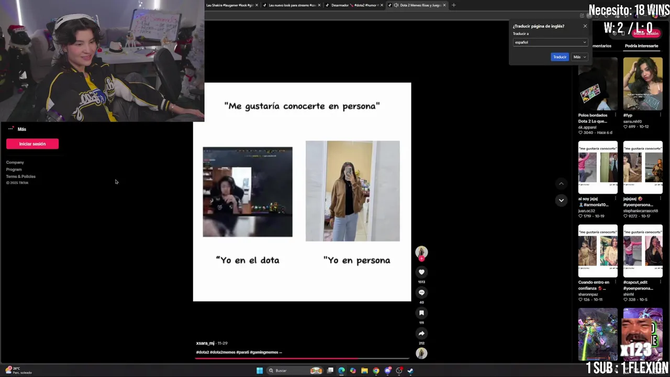This screenshot has width=670, height=377.
Task: Launch Google Chrome from the taskbar
Action: click(x=376, y=371)
